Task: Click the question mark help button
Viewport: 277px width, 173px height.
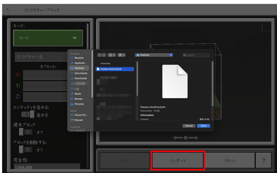Action: (263, 160)
